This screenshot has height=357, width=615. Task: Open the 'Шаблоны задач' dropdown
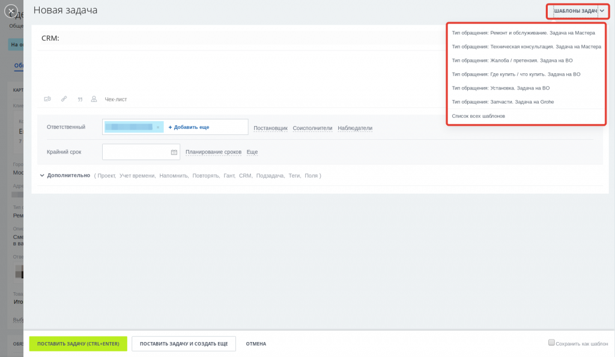[x=578, y=11]
